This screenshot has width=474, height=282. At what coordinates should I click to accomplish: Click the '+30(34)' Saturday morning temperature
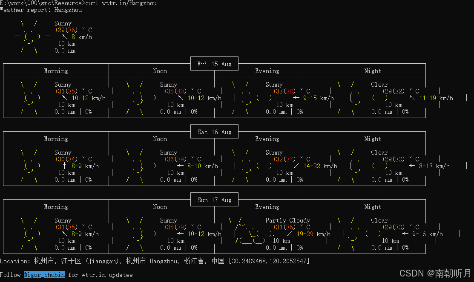(x=66, y=159)
